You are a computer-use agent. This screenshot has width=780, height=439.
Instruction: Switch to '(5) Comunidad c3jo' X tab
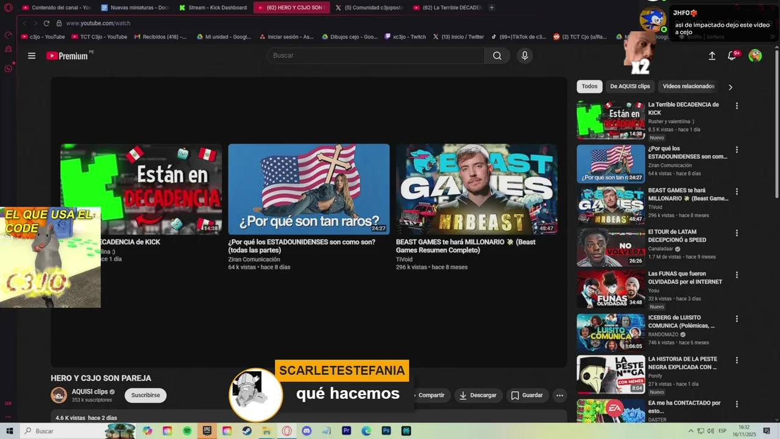pyautogui.click(x=369, y=7)
